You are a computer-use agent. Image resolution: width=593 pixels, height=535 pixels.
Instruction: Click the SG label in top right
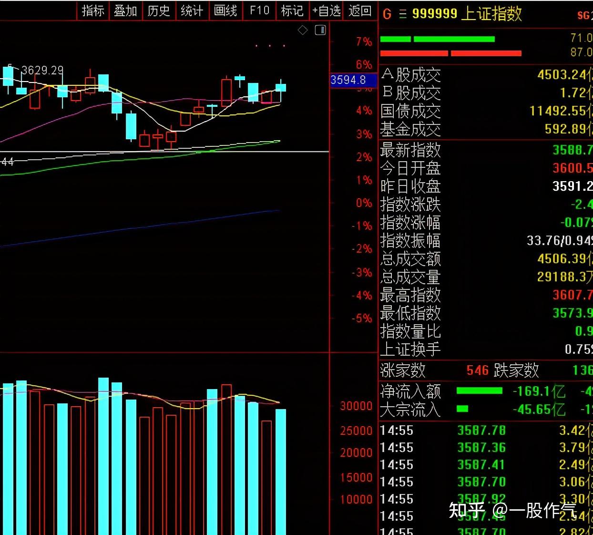584,15
